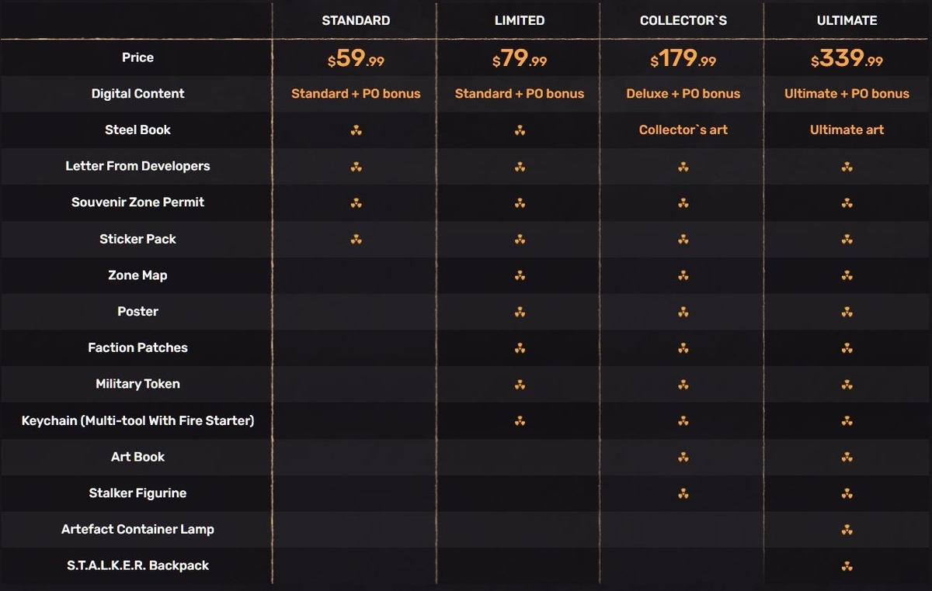Click the 'Collector`s art' Steel Book text
The width and height of the screenshot is (932, 591).
683,130
